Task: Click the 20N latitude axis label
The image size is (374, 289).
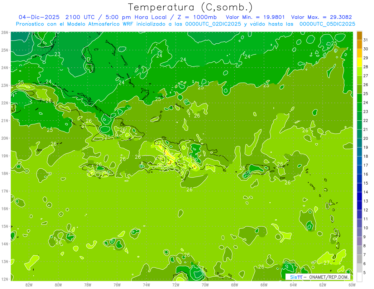Action: pyautogui.click(x=4, y=138)
